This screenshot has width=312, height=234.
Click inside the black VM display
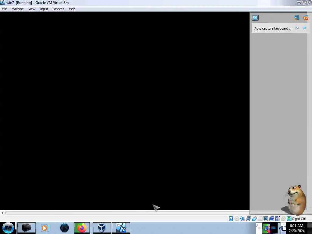pyautogui.click(x=125, y=111)
